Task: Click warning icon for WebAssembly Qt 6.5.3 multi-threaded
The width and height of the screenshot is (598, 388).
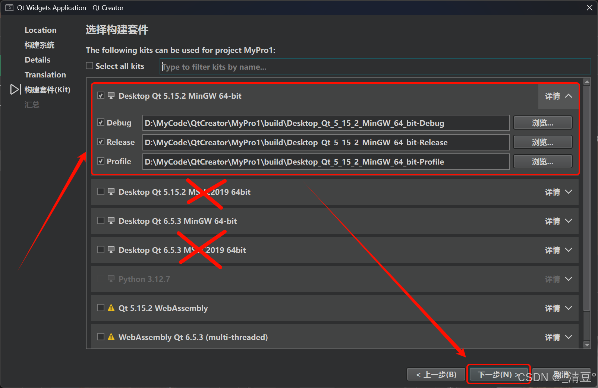Action: click(111, 337)
